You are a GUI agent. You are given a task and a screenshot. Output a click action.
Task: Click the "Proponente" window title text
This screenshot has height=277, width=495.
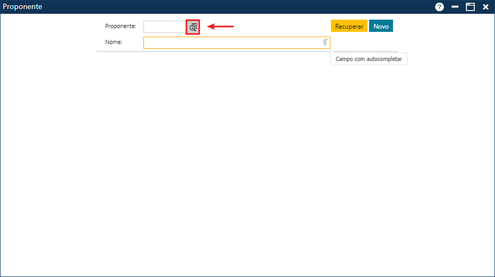point(22,7)
